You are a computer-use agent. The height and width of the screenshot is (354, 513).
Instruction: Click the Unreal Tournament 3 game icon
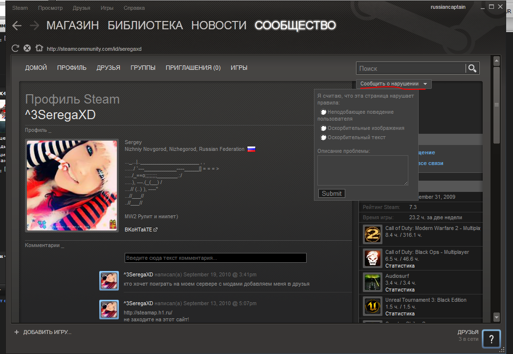(x=373, y=306)
